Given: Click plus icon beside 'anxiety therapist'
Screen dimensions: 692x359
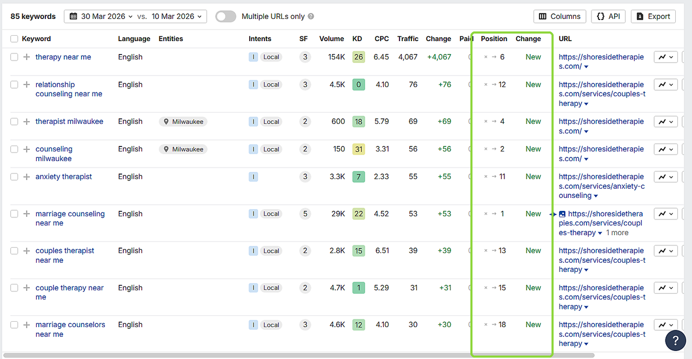Looking at the screenshot, I should pos(26,177).
